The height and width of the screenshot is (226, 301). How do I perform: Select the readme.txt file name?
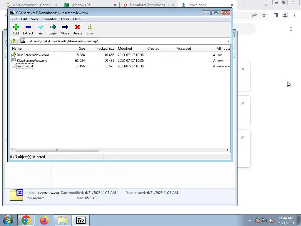tap(25, 66)
